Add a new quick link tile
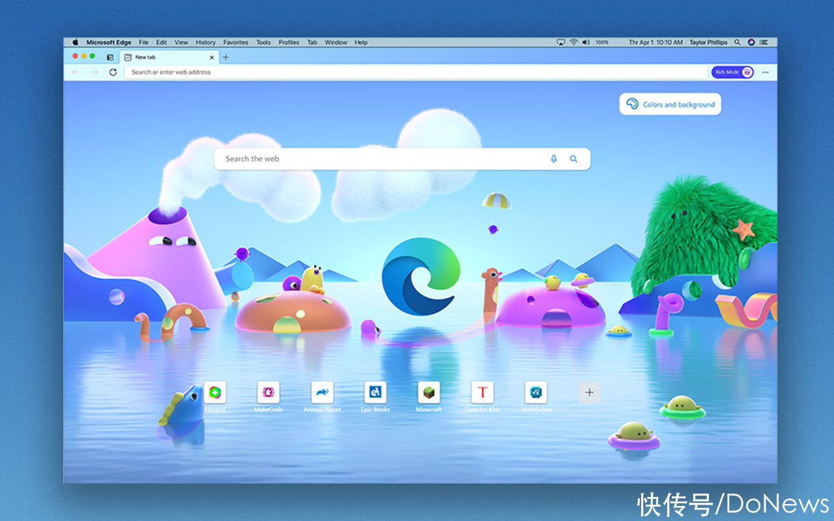 (590, 392)
